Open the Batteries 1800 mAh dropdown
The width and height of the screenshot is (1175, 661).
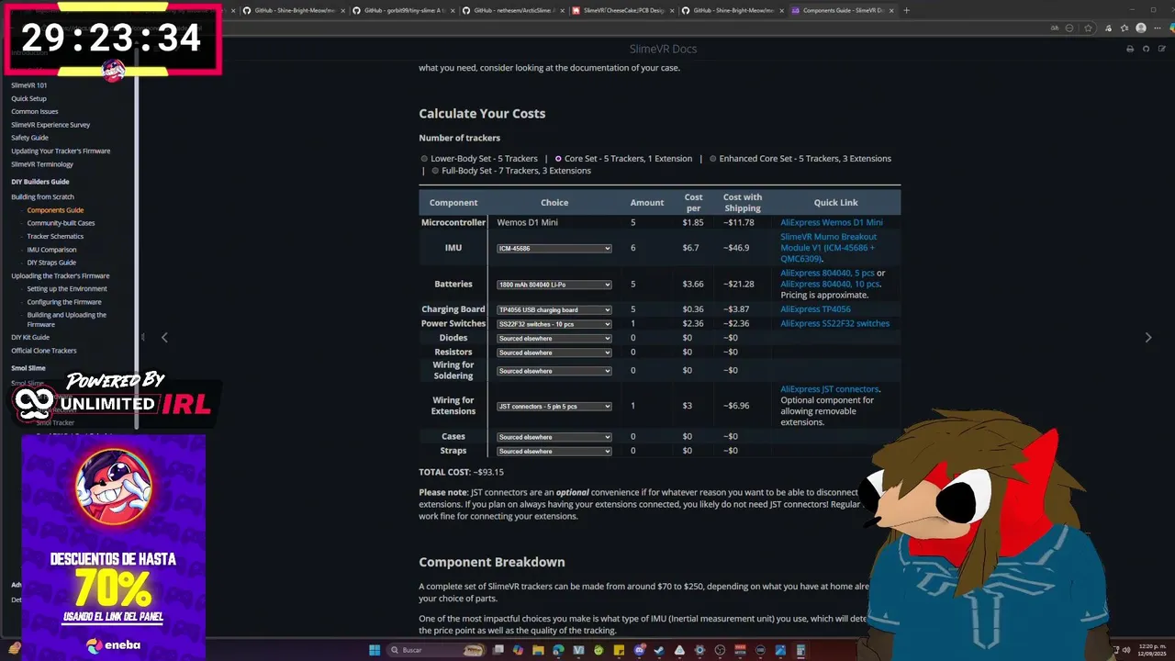(x=554, y=285)
